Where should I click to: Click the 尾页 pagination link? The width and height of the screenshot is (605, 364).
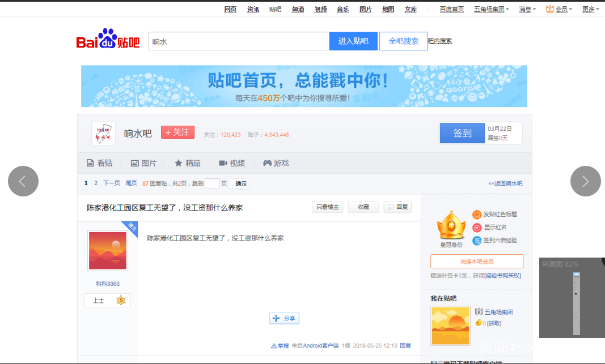131,183
